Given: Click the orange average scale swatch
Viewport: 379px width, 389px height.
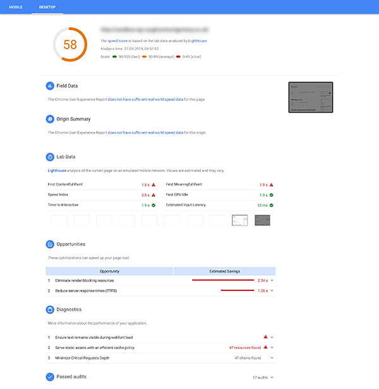Looking at the screenshot, I should 144,56.
